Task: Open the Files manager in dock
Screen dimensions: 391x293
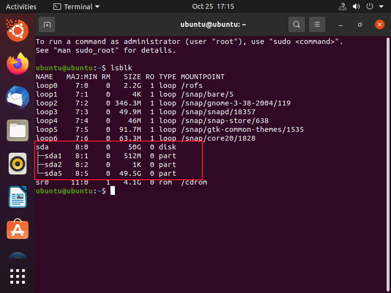Action: coord(18,130)
